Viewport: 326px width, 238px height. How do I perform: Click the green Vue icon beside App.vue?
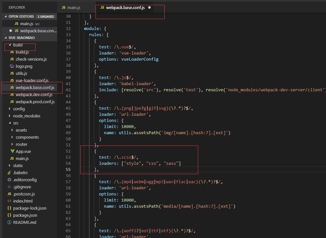coord(13,151)
